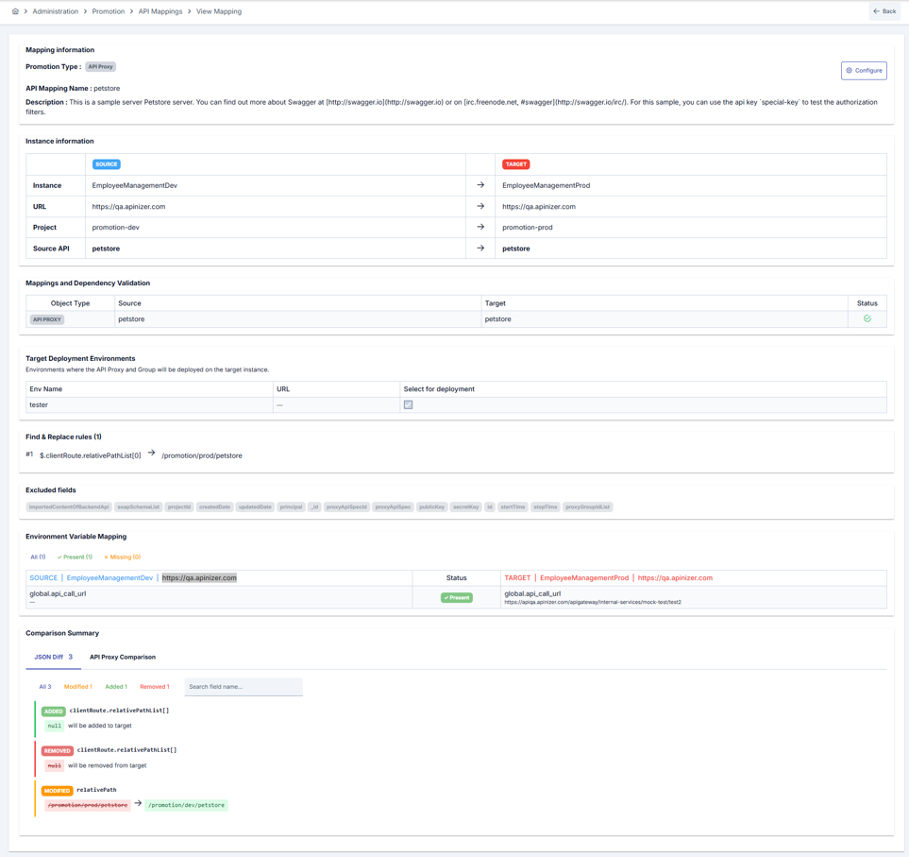
Task: Click promotion-dev project value
Action: click(115, 228)
